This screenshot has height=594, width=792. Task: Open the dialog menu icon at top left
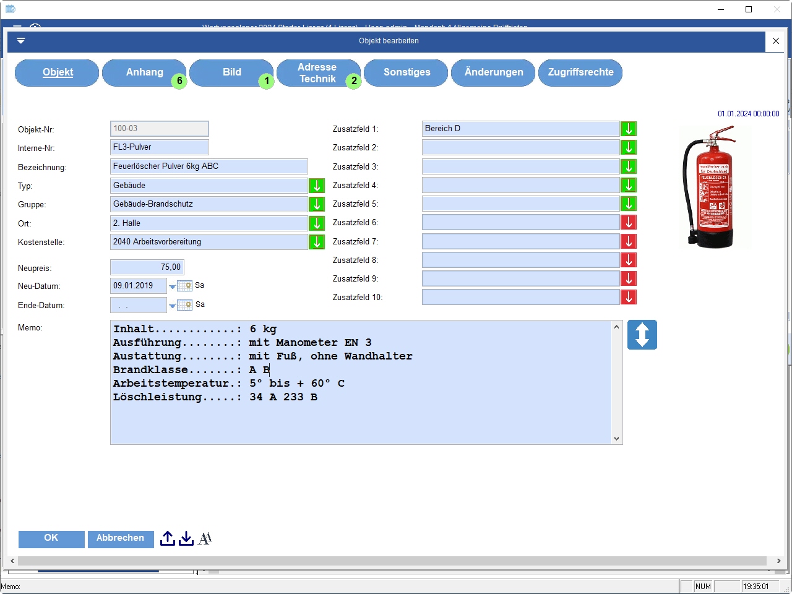click(20, 41)
